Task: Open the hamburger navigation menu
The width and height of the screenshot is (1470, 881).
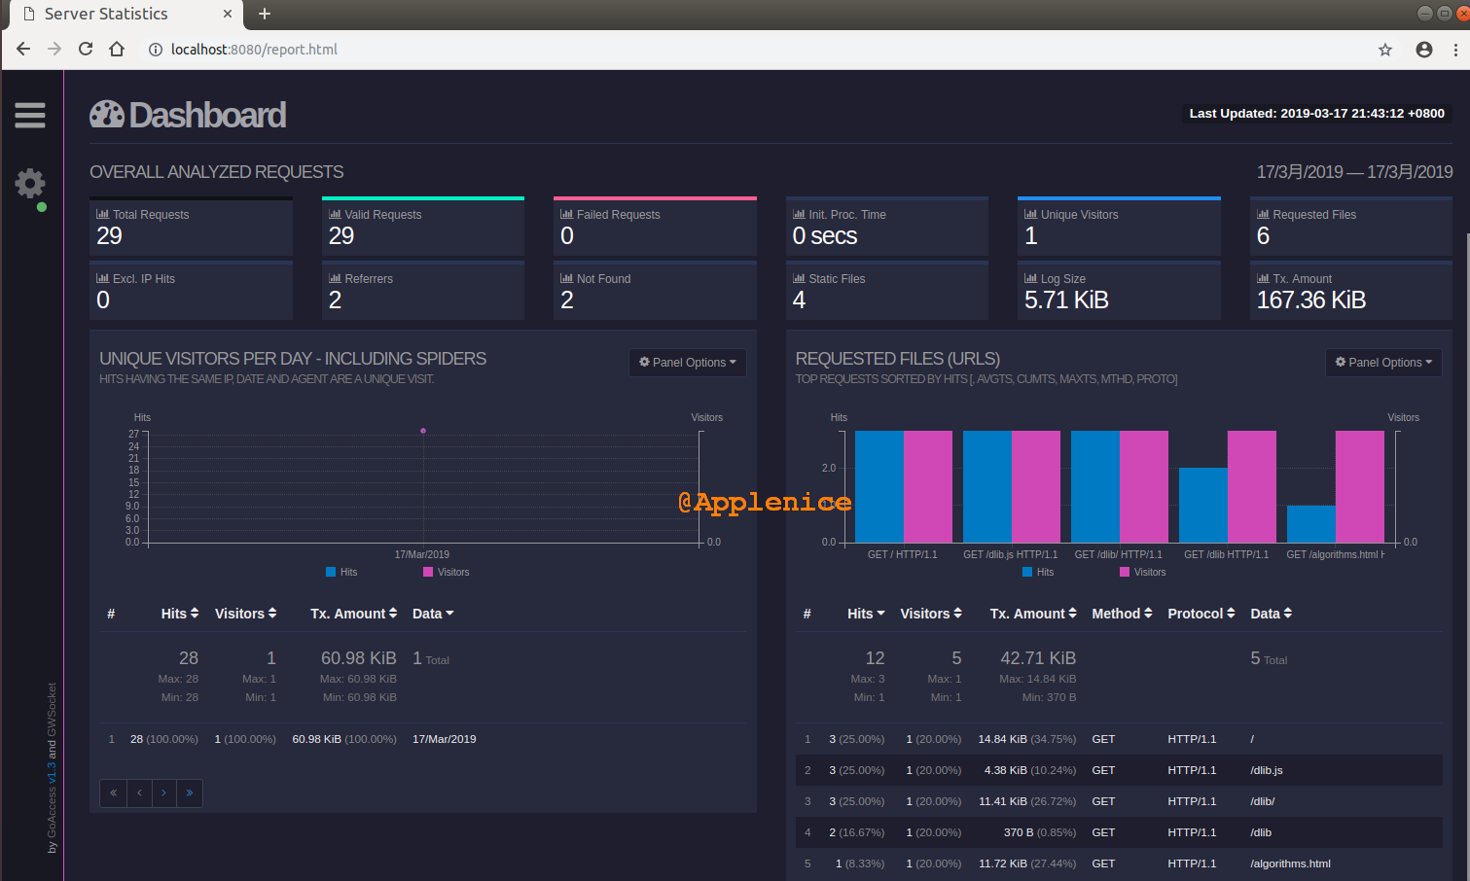Action: [x=30, y=116]
